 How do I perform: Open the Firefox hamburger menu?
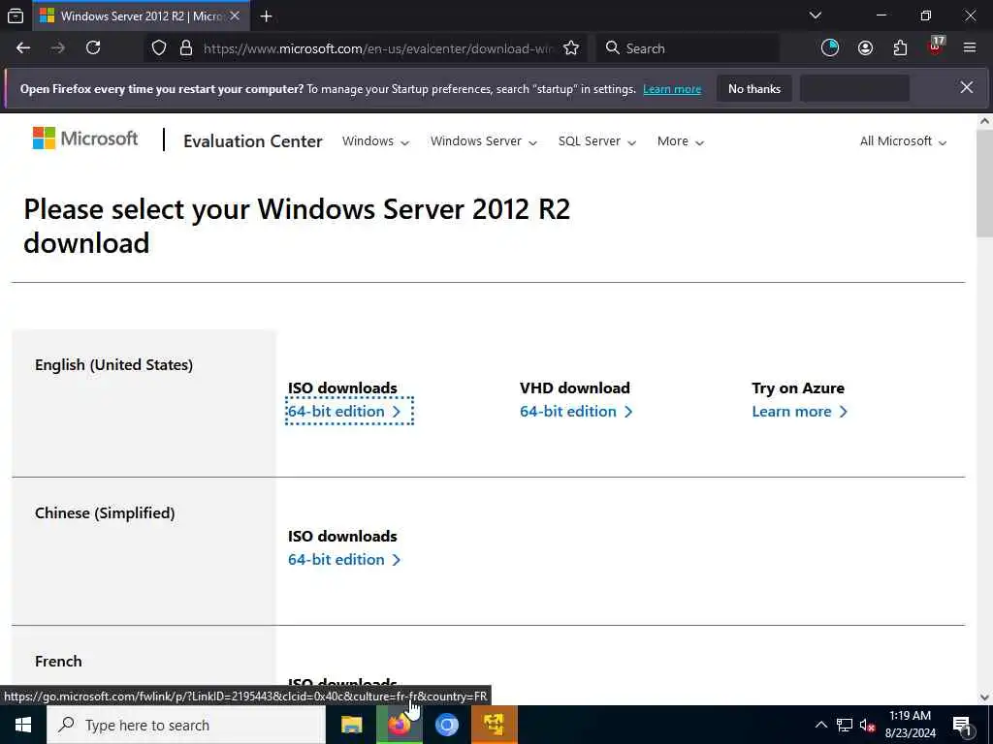coord(970,48)
